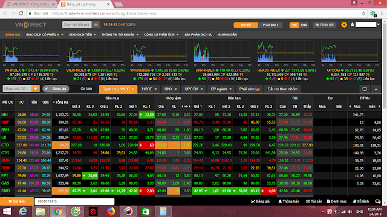Image resolution: width=387 pixels, height=217 pixels.
Task: Open Firefox from the taskbar
Action: coord(111,212)
